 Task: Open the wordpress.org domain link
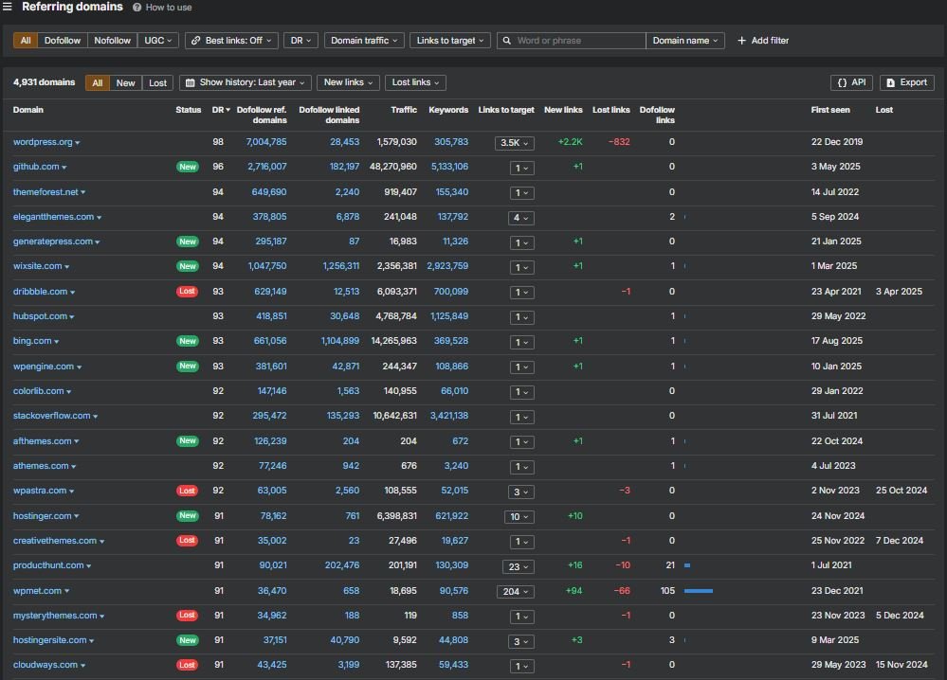(x=43, y=142)
